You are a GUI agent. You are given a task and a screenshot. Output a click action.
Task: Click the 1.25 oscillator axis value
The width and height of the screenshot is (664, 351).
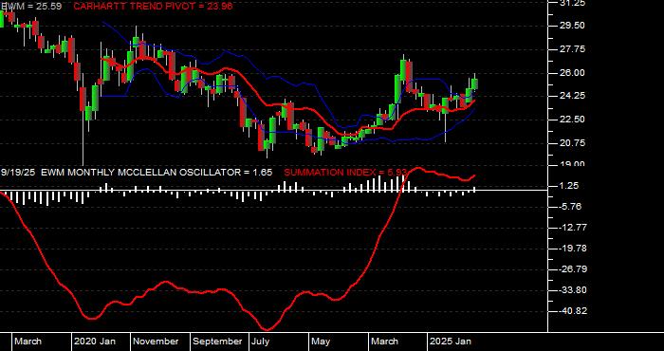570,186
